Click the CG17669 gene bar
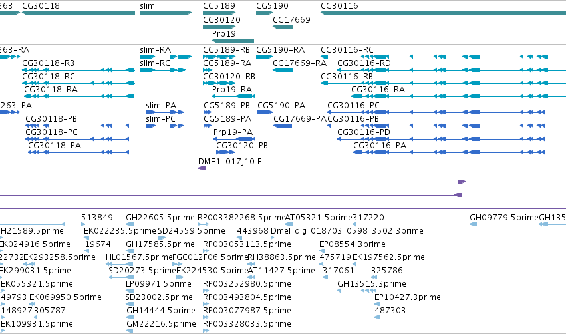Viewport: 566px width, 334px height. [283, 27]
